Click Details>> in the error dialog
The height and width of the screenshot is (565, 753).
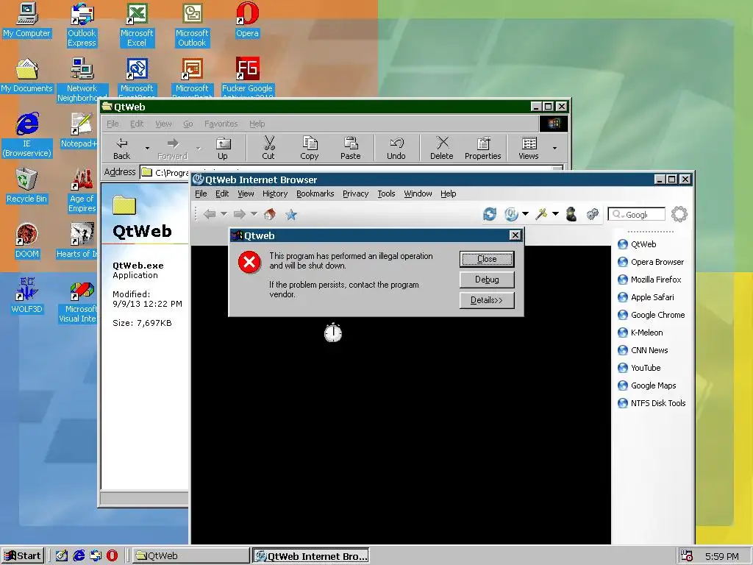[x=487, y=300]
